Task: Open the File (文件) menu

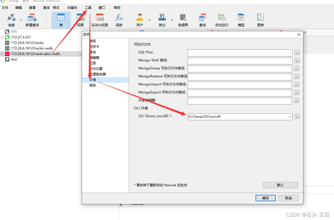Action: coord(5,8)
